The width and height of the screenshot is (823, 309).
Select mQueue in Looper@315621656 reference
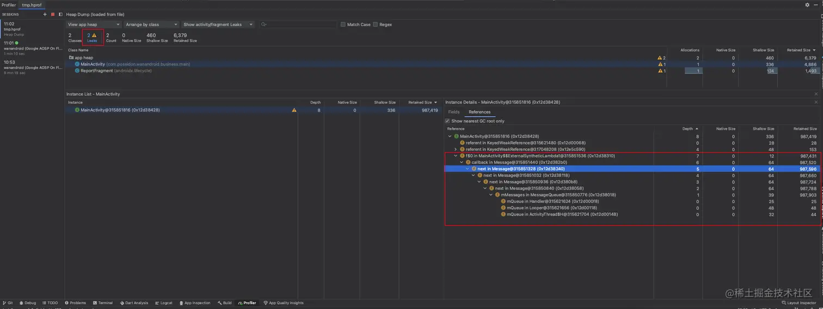(631, 208)
